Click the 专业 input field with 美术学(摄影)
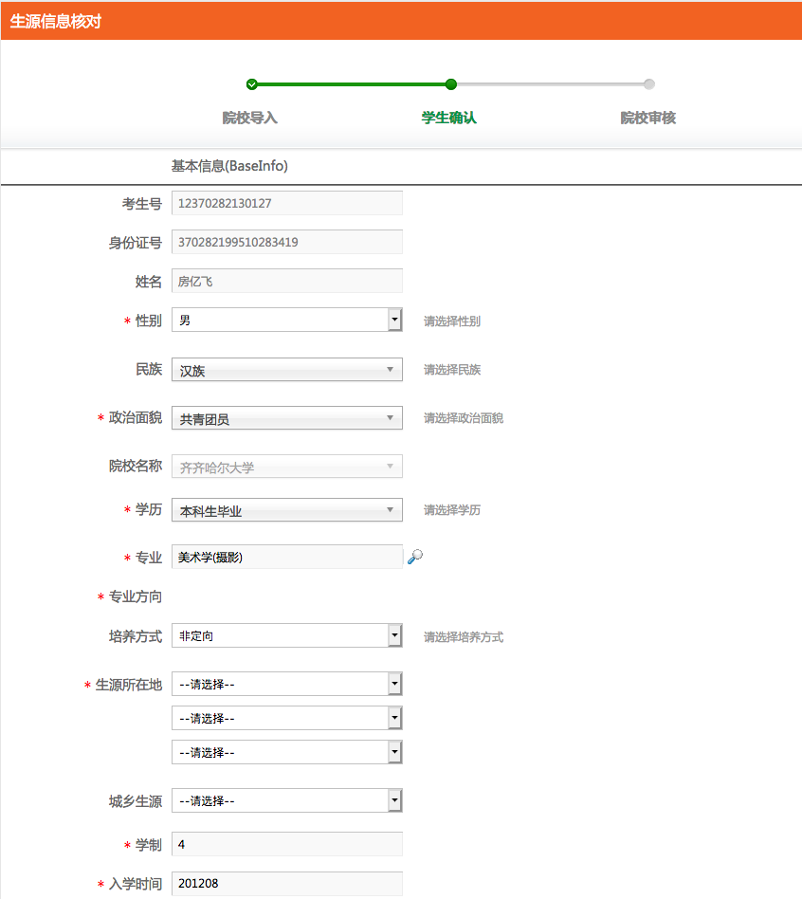The image size is (802, 899). point(286,558)
